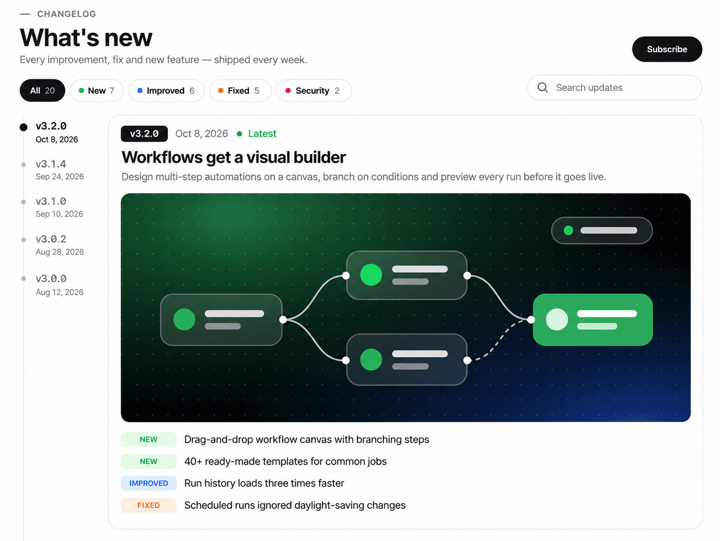Click the FIXED tag
The width and height of the screenshot is (721, 541).
(x=149, y=505)
